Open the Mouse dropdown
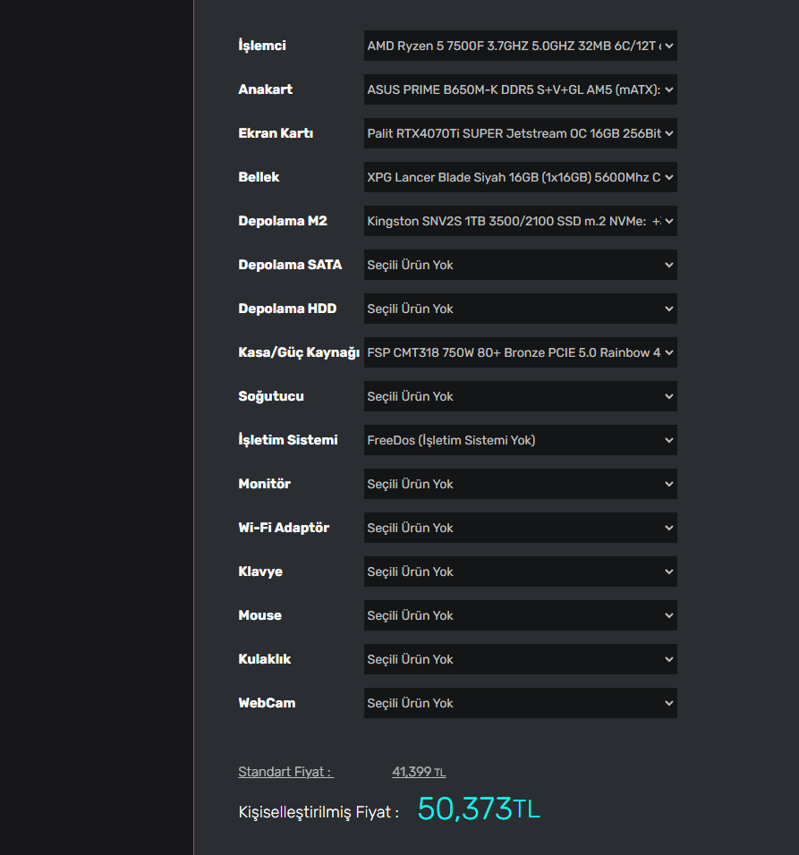799x855 pixels. 521,615
